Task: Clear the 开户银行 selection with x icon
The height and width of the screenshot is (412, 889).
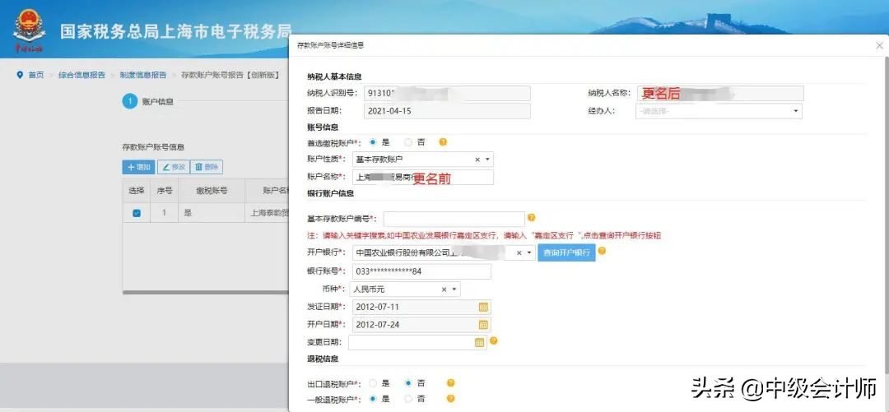Action: [519, 252]
